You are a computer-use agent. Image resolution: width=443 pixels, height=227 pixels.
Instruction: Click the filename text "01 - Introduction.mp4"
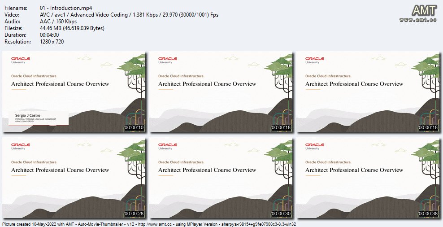pyautogui.click(x=66, y=8)
